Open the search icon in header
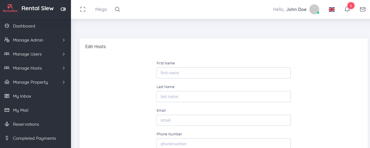The image size is (370, 148). coord(117,9)
